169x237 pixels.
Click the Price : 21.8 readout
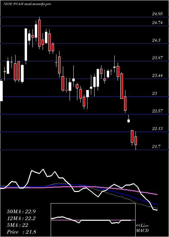coord(21,232)
